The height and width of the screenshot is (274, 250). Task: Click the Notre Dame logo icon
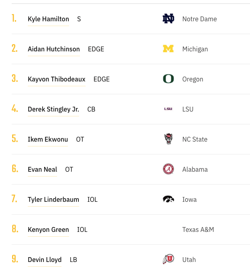pos(168,19)
